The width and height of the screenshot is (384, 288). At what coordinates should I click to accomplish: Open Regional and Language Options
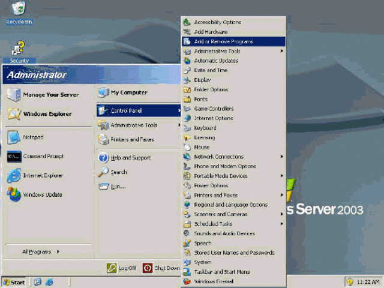233,205
